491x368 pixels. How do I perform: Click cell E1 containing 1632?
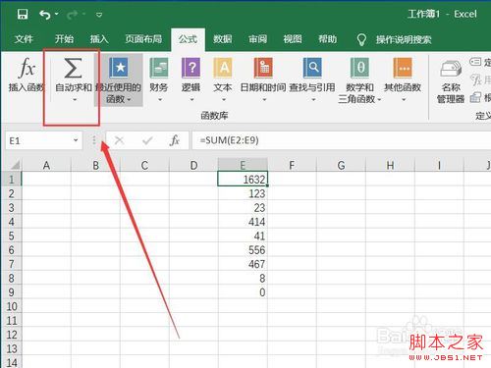(x=243, y=179)
